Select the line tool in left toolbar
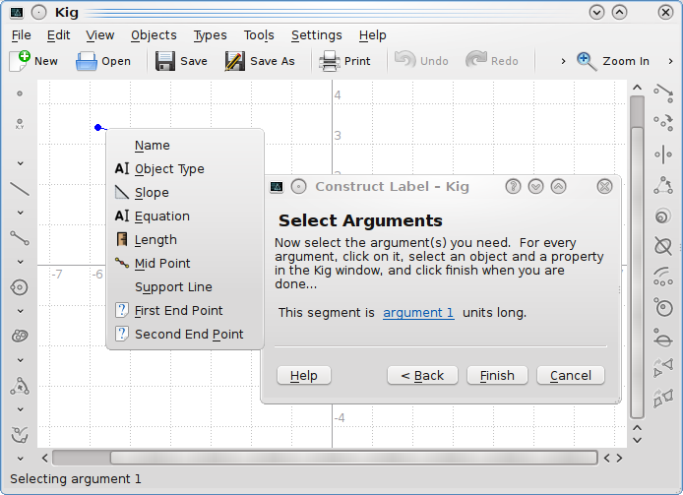 tap(20, 189)
